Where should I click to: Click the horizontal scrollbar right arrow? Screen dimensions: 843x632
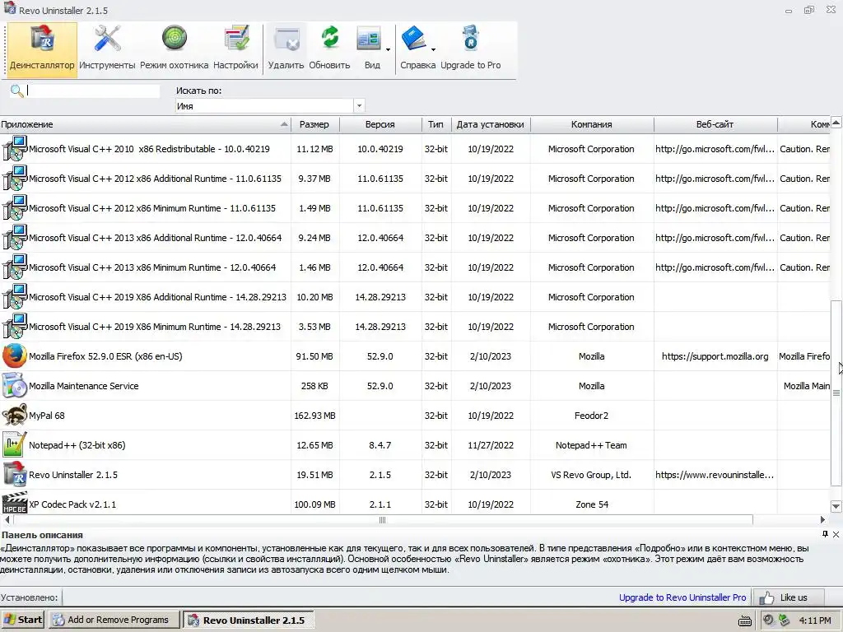(x=822, y=520)
